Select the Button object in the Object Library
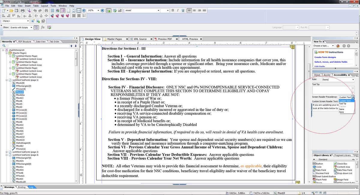Viewport: 360px width, 195px height. point(319,163)
